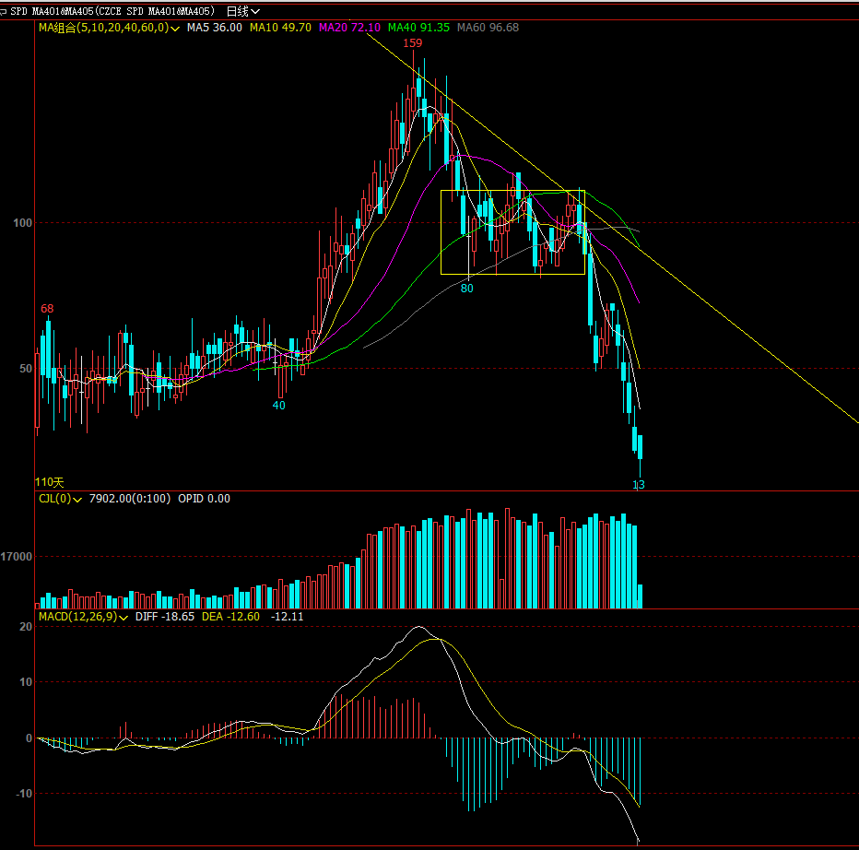Click the green MA40 91.35 label
Screen dimensions: 859x850
[x=418, y=28]
